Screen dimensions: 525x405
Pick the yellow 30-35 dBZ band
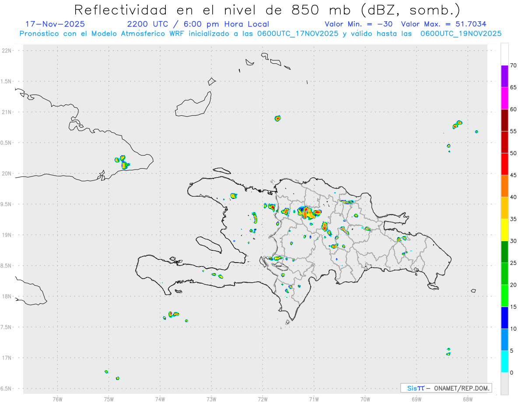(x=504, y=230)
